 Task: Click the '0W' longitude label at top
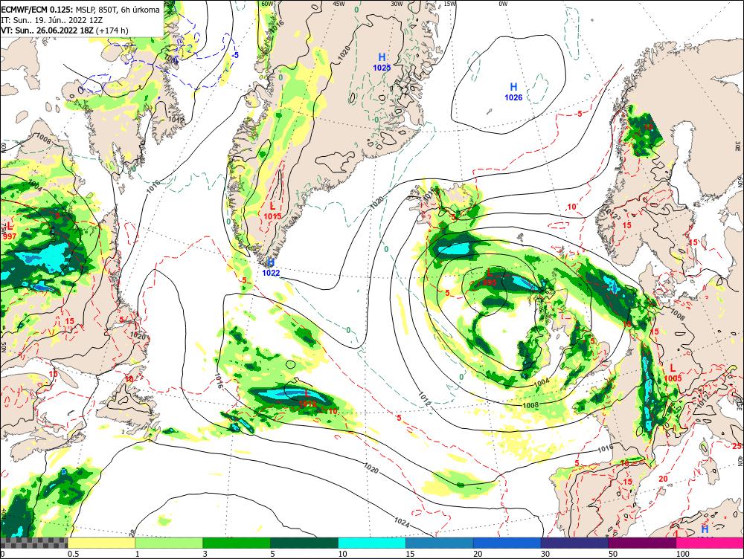[x=503, y=3]
